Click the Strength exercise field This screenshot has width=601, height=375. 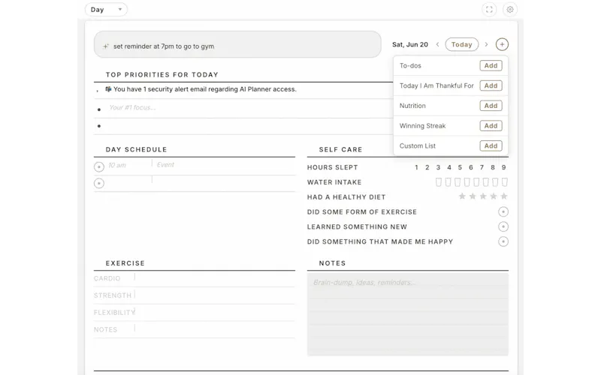pyautogui.click(x=215, y=295)
